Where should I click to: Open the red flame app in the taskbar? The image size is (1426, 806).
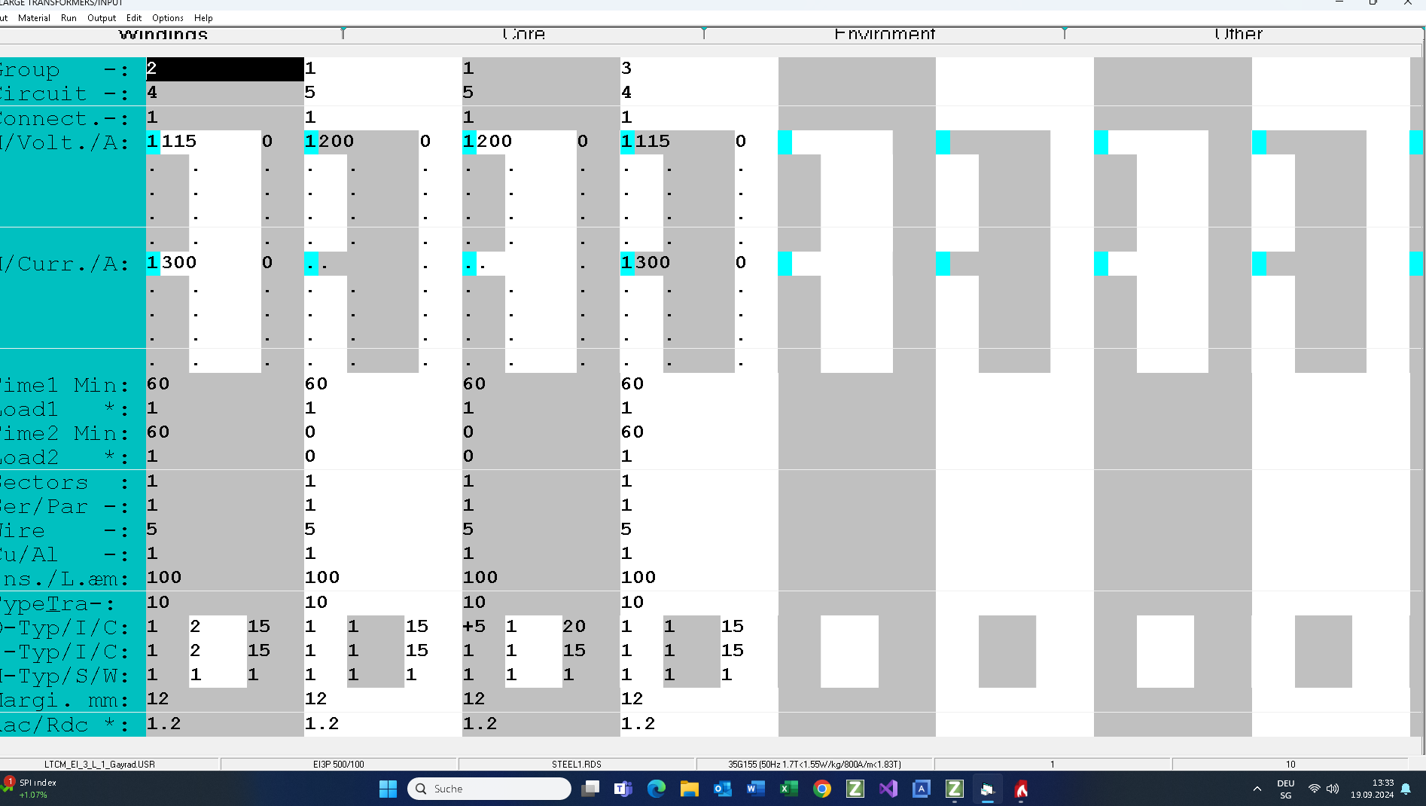[x=1021, y=789]
